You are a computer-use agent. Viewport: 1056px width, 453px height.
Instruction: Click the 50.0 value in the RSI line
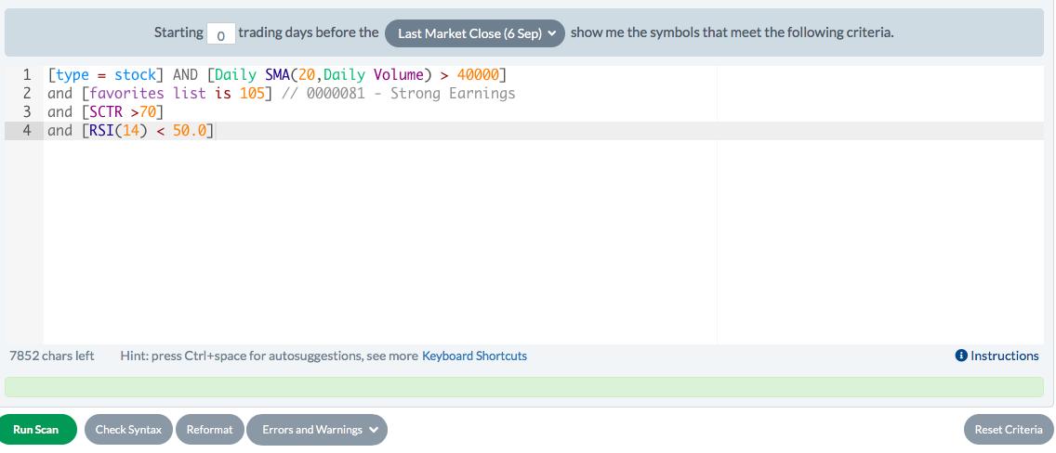pos(190,130)
